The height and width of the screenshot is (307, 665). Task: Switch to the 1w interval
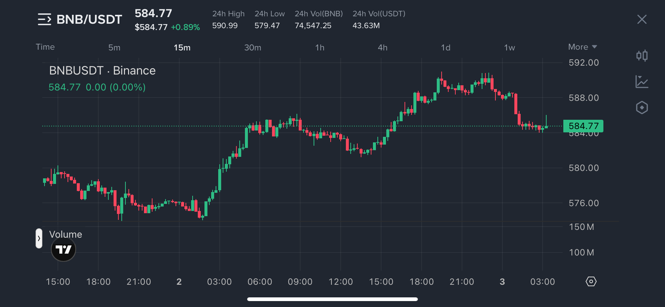[x=510, y=48]
